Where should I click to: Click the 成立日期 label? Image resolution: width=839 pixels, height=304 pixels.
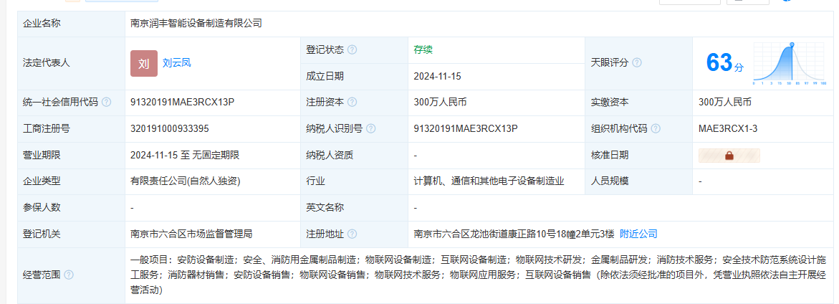point(325,76)
